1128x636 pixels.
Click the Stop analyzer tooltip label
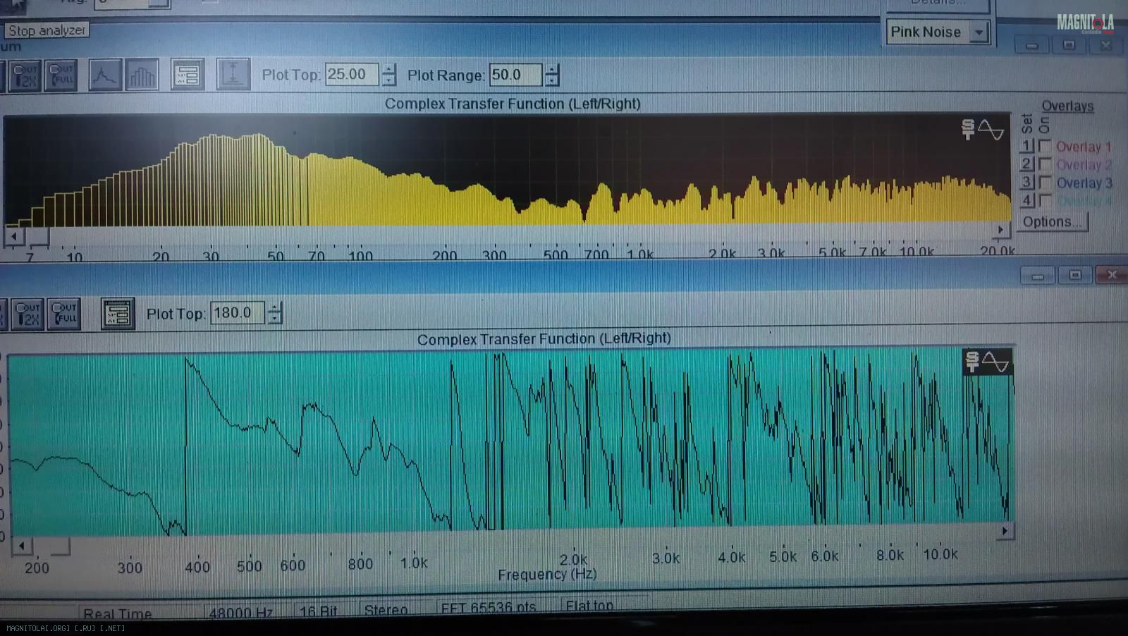[47, 30]
